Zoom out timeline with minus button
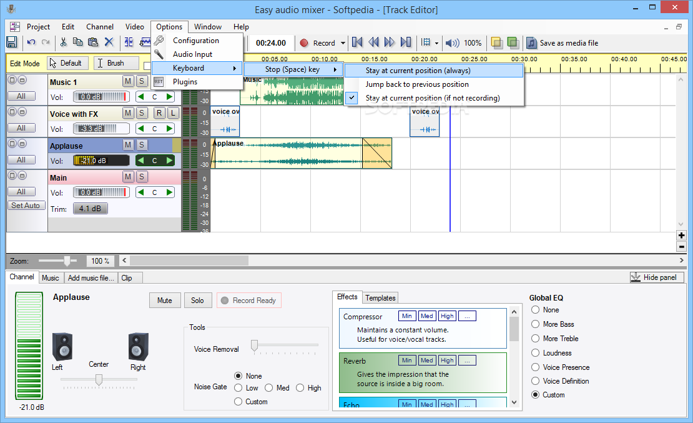 681,247
